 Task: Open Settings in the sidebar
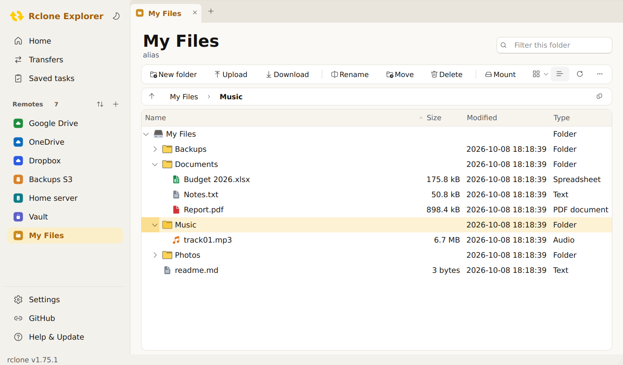(65, 300)
